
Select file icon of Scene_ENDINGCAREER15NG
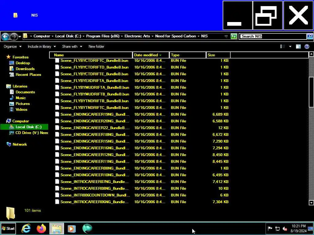pyautogui.click(x=57, y=141)
